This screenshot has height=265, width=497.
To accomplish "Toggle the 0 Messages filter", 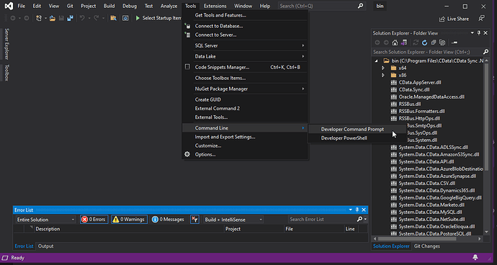I will (168, 220).
